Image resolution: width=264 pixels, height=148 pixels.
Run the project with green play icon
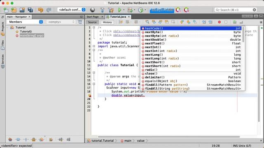pyautogui.click(x=120, y=10)
